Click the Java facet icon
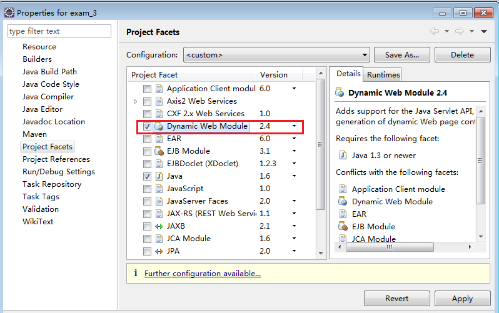Image resolution: width=499 pixels, height=313 pixels. tap(159, 176)
